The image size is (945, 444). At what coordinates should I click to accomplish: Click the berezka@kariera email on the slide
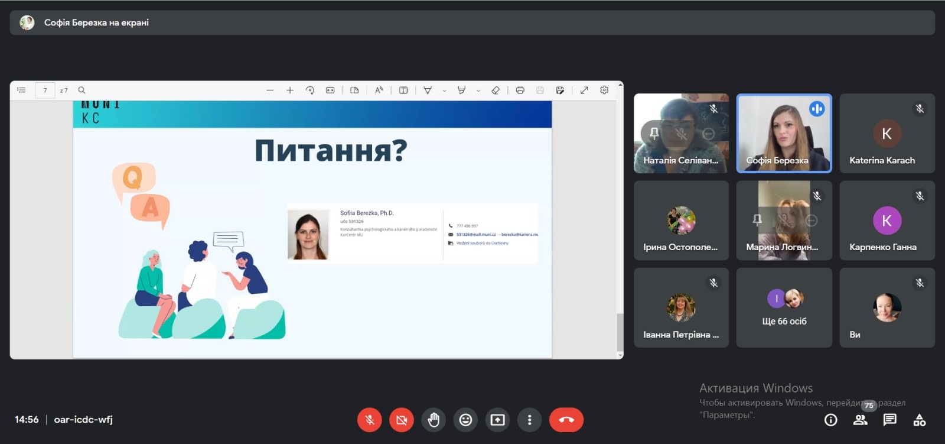pos(520,235)
